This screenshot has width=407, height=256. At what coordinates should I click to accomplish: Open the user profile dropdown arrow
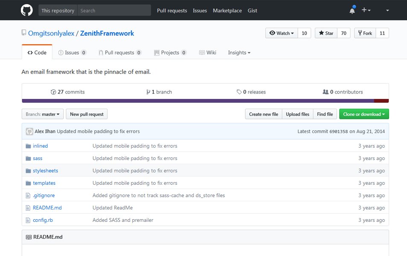point(387,10)
